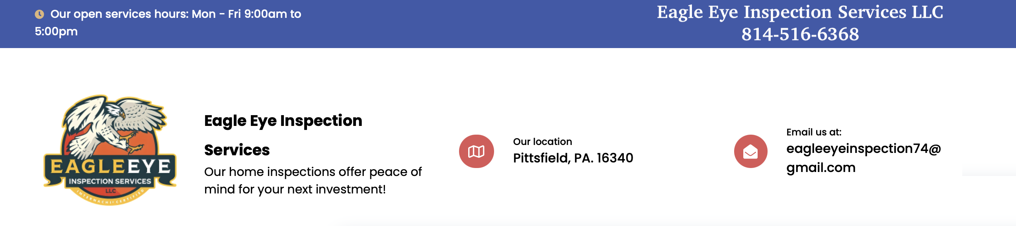The height and width of the screenshot is (226, 1016).
Task: Open the eagleeyeinspection74@ email address link
Action: click(863, 149)
